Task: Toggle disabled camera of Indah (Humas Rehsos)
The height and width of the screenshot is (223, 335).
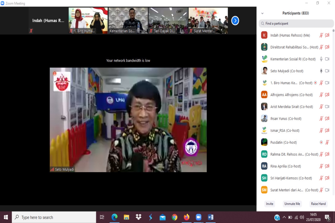Action: pos(327,35)
